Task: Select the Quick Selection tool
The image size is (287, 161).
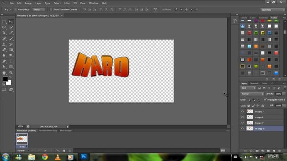Action: coord(11,27)
